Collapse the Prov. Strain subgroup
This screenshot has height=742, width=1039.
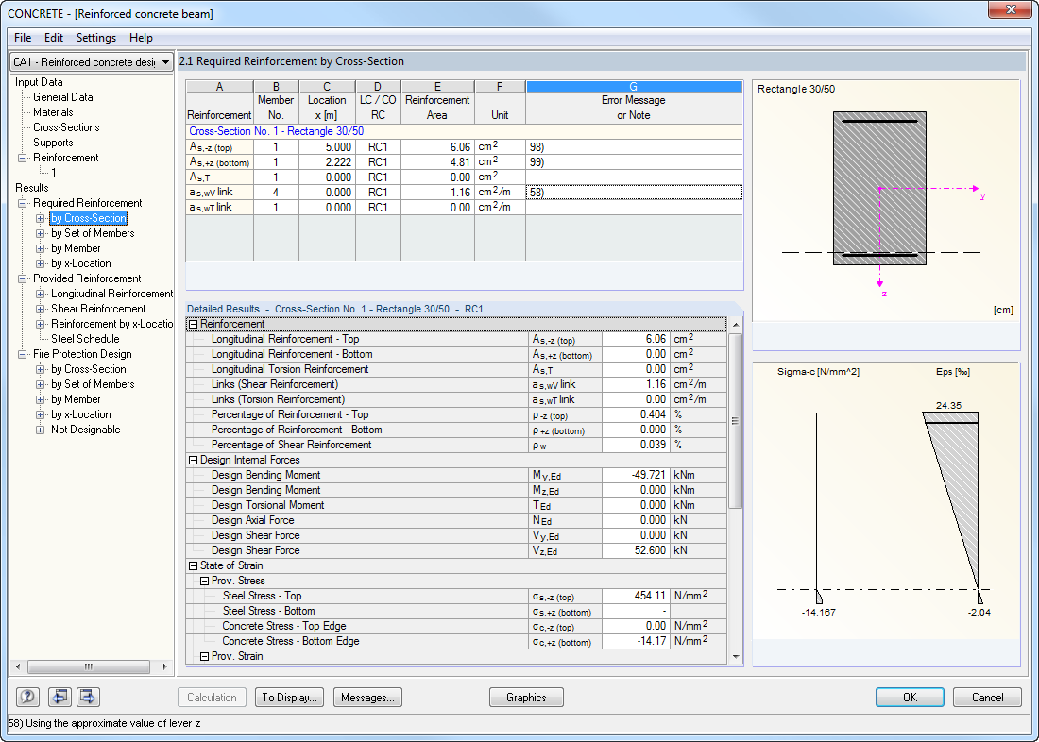click(x=205, y=656)
